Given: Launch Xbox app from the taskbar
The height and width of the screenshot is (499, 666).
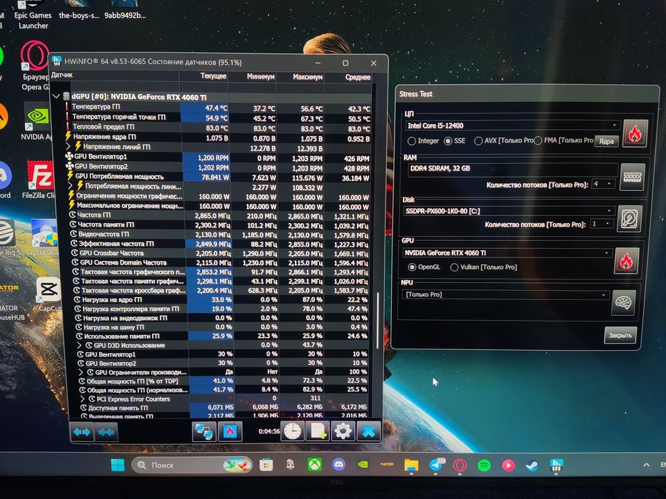Looking at the screenshot, I should (314, 465).
